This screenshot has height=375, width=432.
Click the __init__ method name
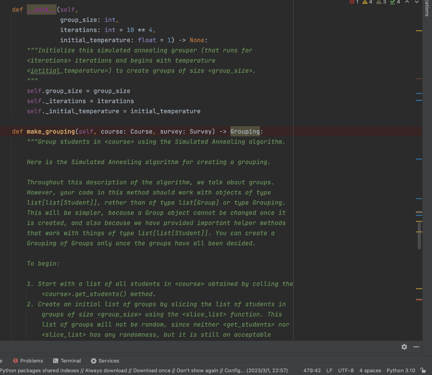click(42, 10)
